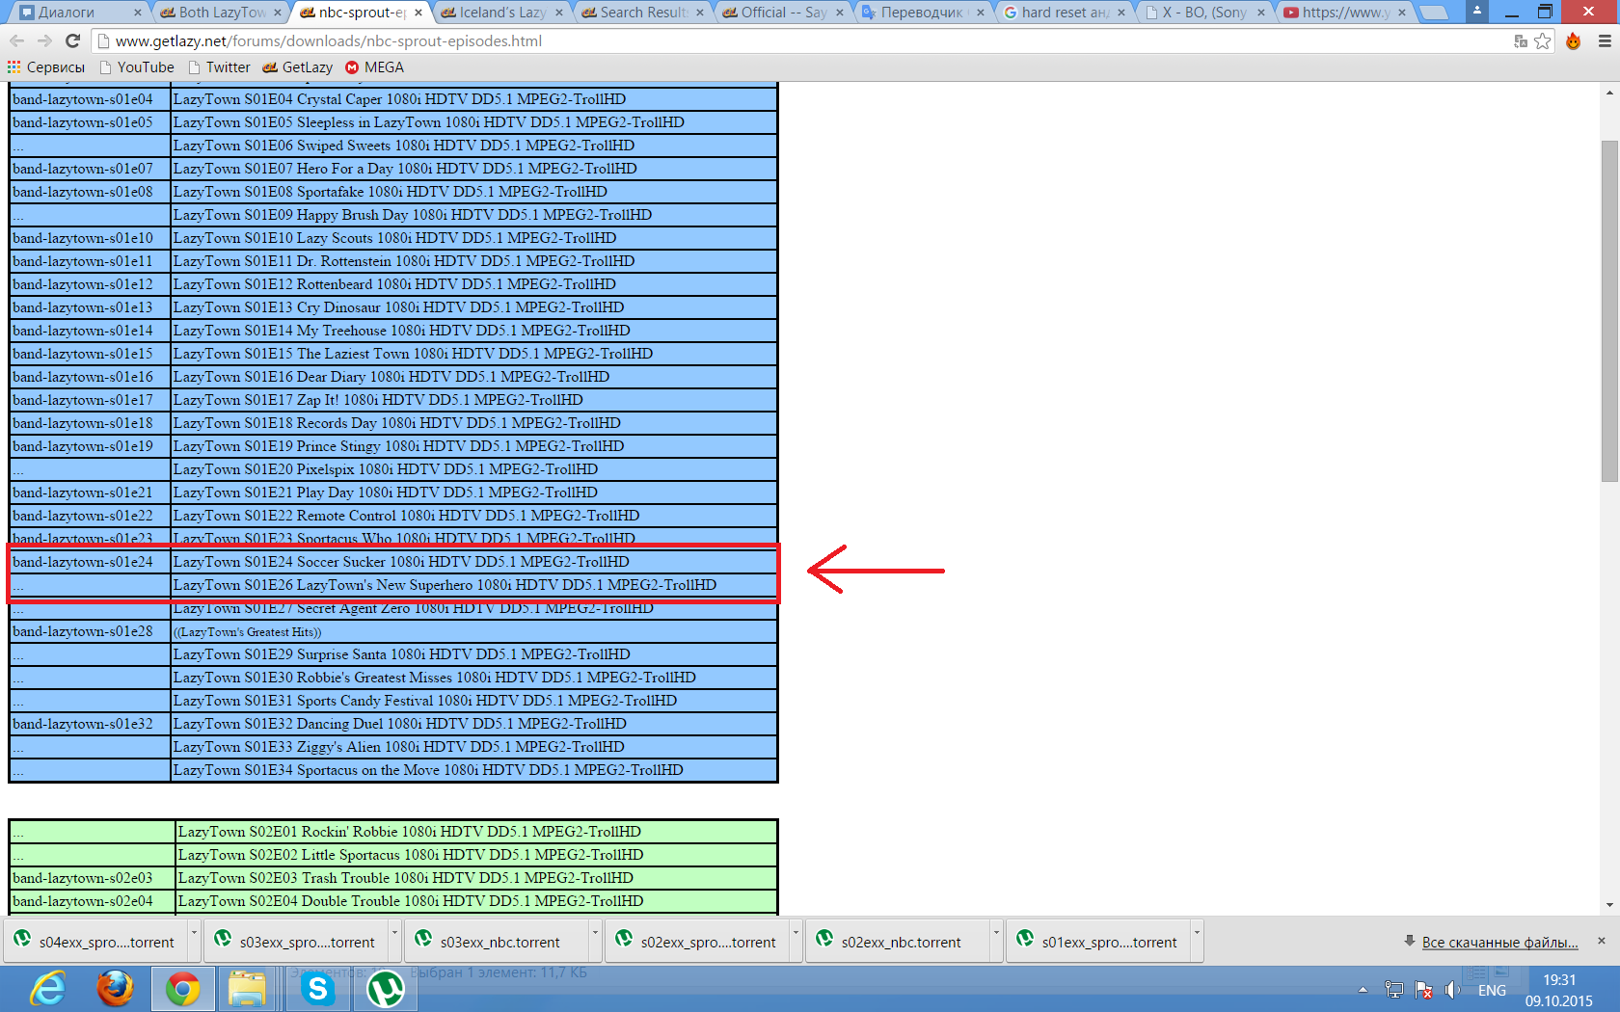Open Firefox from the taskbar
Screen dimensions: 1620x1012
point(115,989)
